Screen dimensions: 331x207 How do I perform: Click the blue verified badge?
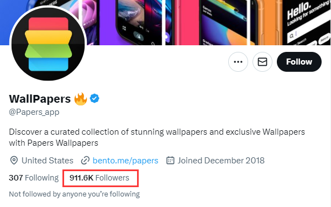(x=94, y=98)
